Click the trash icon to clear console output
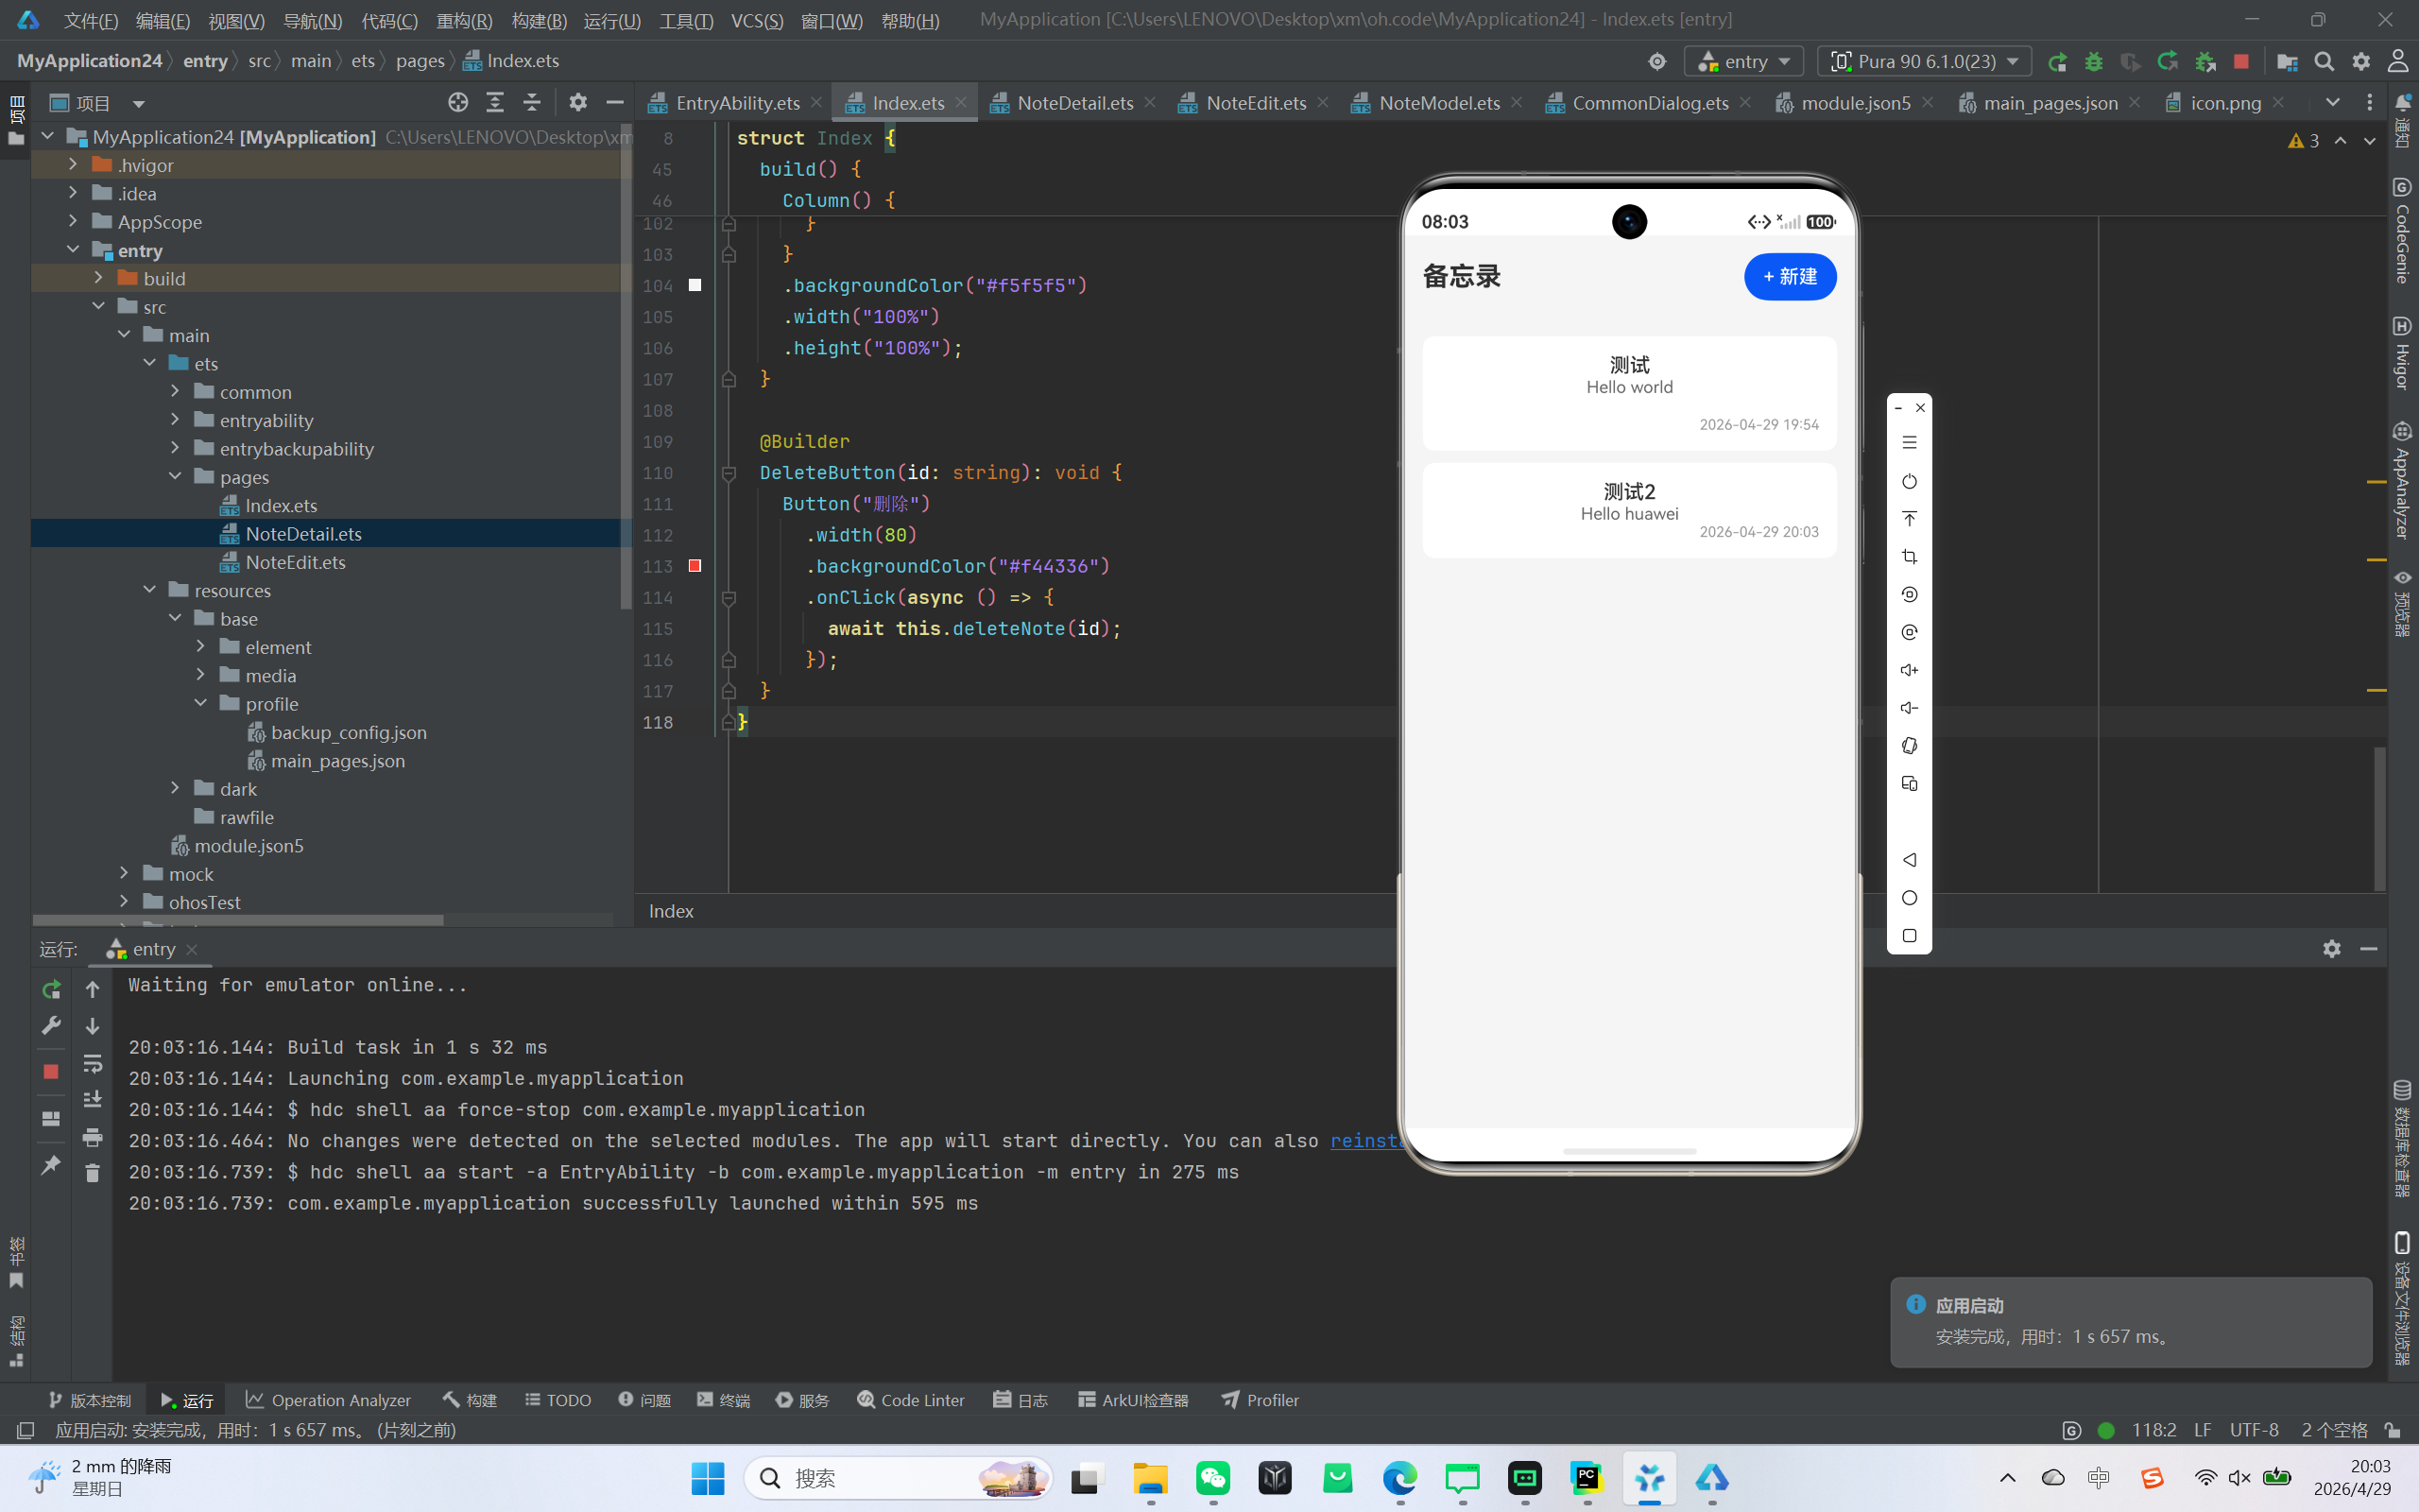The width and height of the screenshot is (2419, 1512). (92, 1173)
